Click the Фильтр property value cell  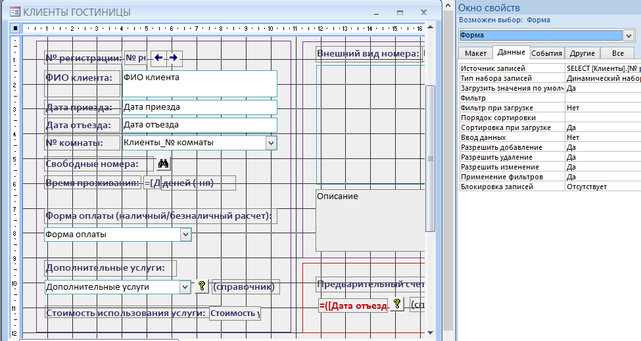[x=602, y=97]
